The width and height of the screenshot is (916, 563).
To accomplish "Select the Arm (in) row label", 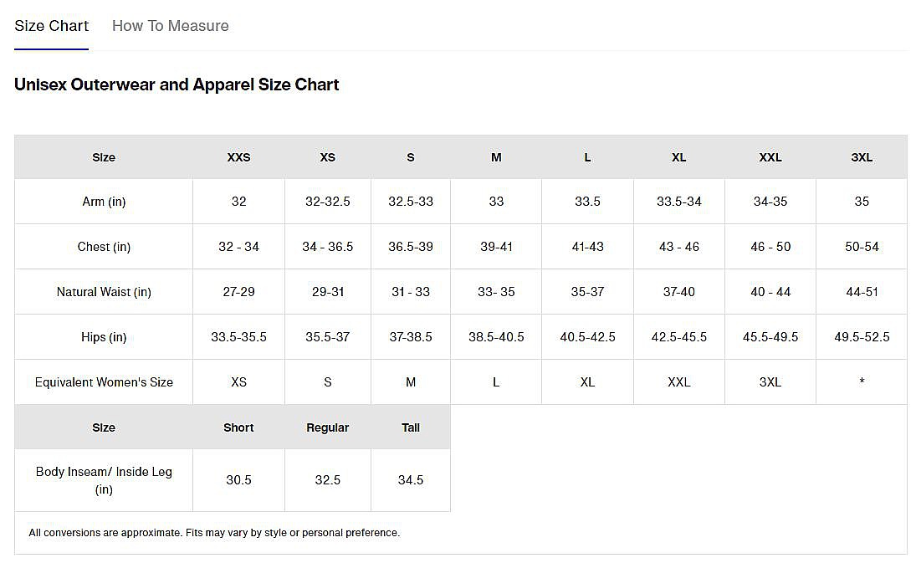I will coord(104,202).
